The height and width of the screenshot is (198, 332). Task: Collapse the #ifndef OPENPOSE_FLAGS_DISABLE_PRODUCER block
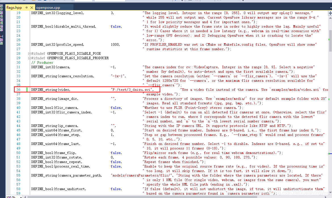(x=29, y=58)
